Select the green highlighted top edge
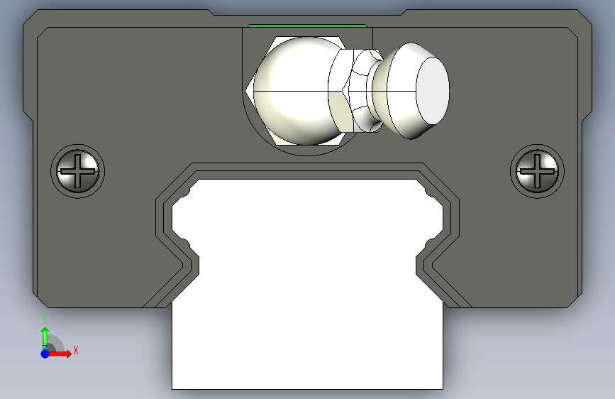Viewport: 615px width, 399px height. (x=307, y=26)
